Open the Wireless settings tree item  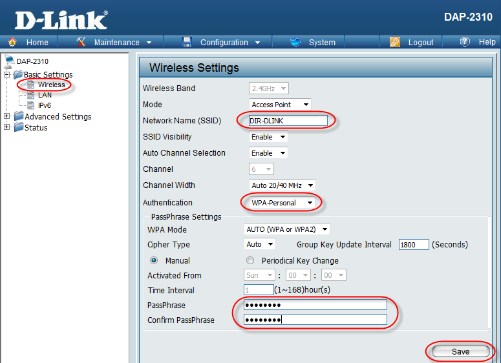point(52,85)
